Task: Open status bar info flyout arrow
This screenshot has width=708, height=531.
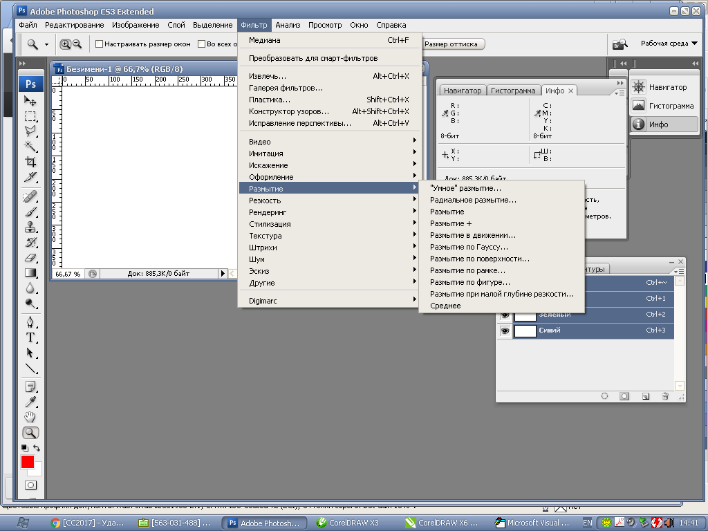Action: [x=222, y=274]
